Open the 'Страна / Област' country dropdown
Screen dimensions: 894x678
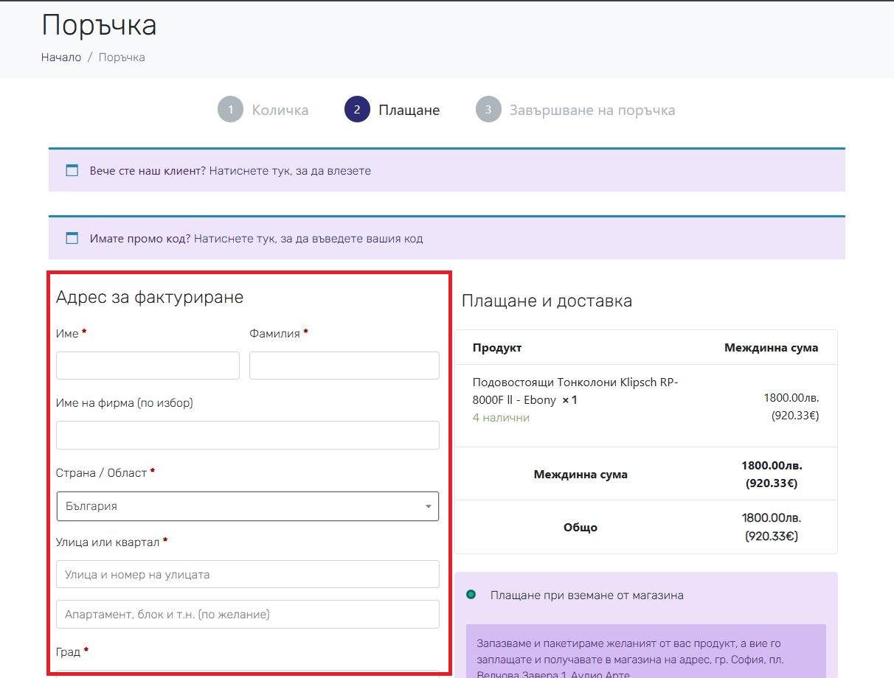tap(248, 506)
